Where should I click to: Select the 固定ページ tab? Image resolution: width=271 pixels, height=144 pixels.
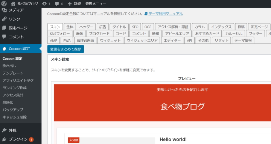coord(259,27)
